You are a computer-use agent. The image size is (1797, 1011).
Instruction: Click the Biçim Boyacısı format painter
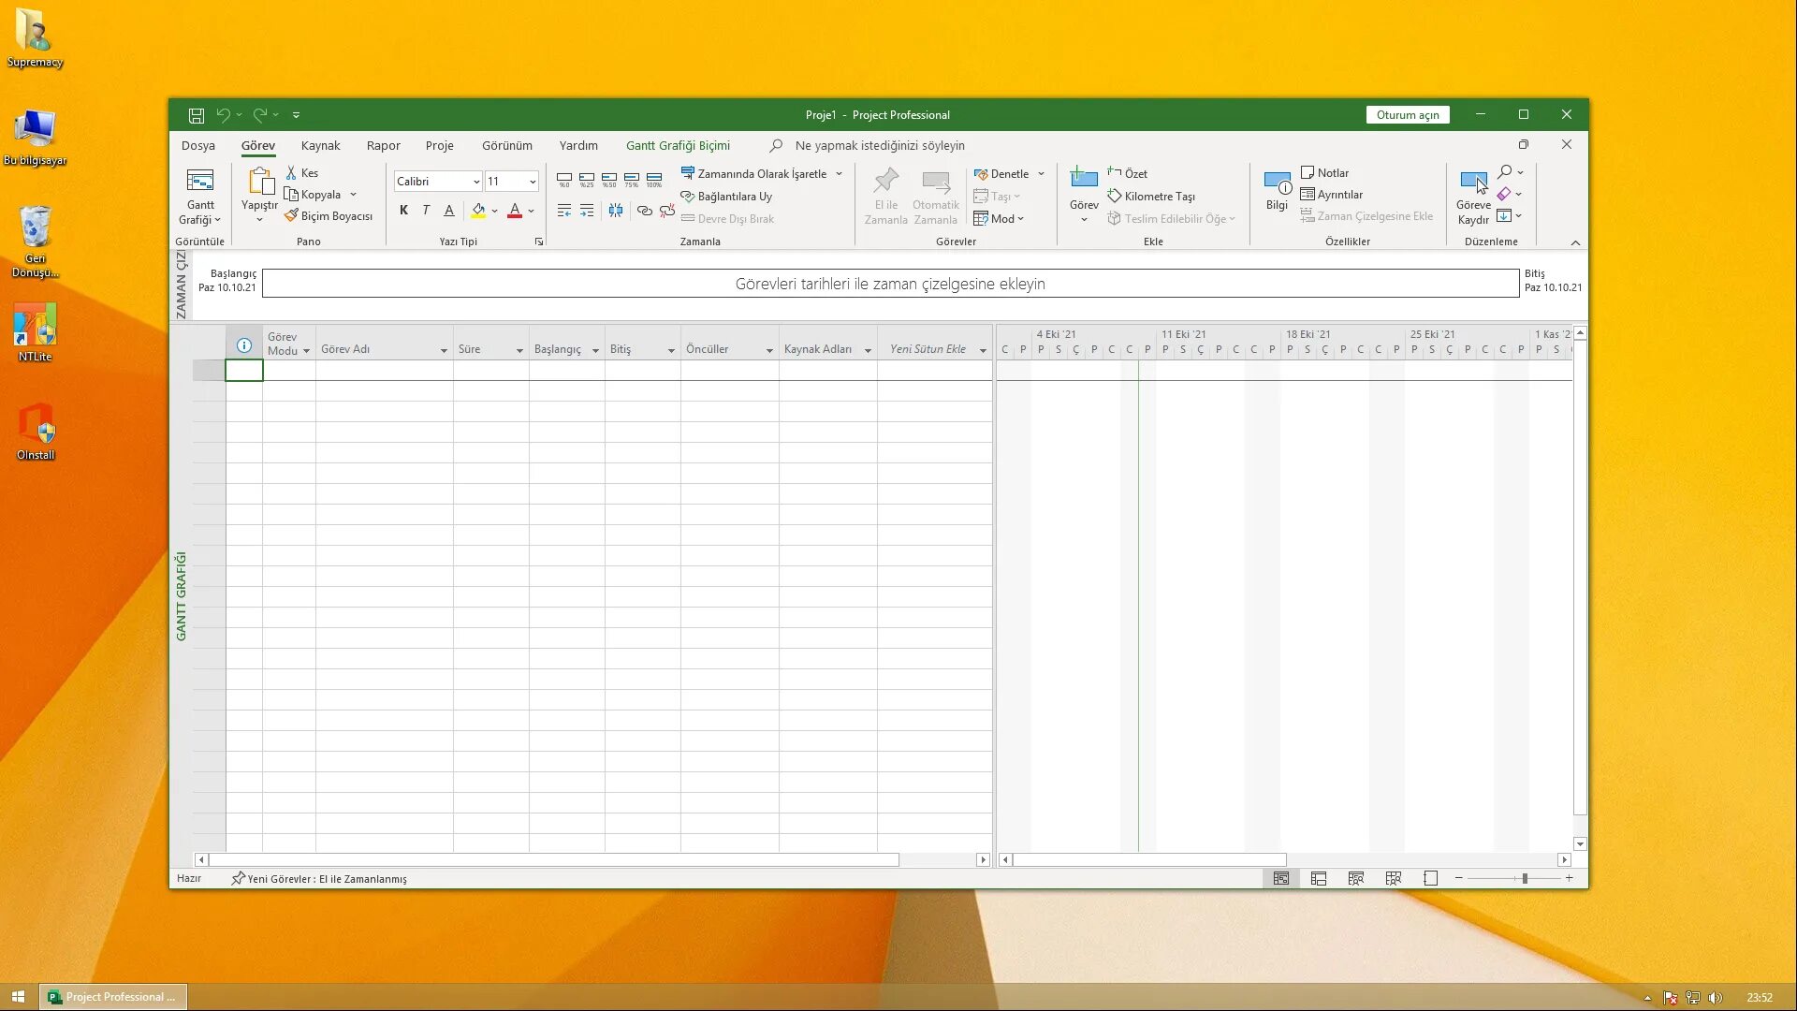(329, 216)
